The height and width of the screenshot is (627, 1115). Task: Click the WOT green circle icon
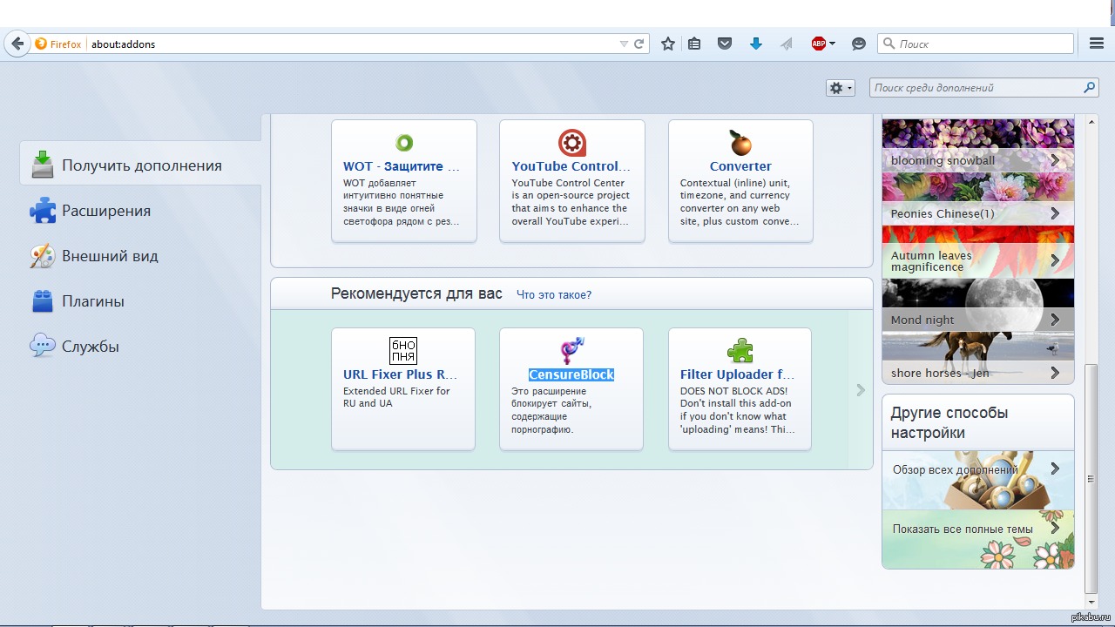(404, 143)
